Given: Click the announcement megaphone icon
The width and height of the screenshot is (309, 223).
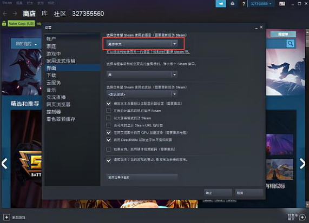Looking at the screenshot, I should pyautogui.click(x=221, y=4).
